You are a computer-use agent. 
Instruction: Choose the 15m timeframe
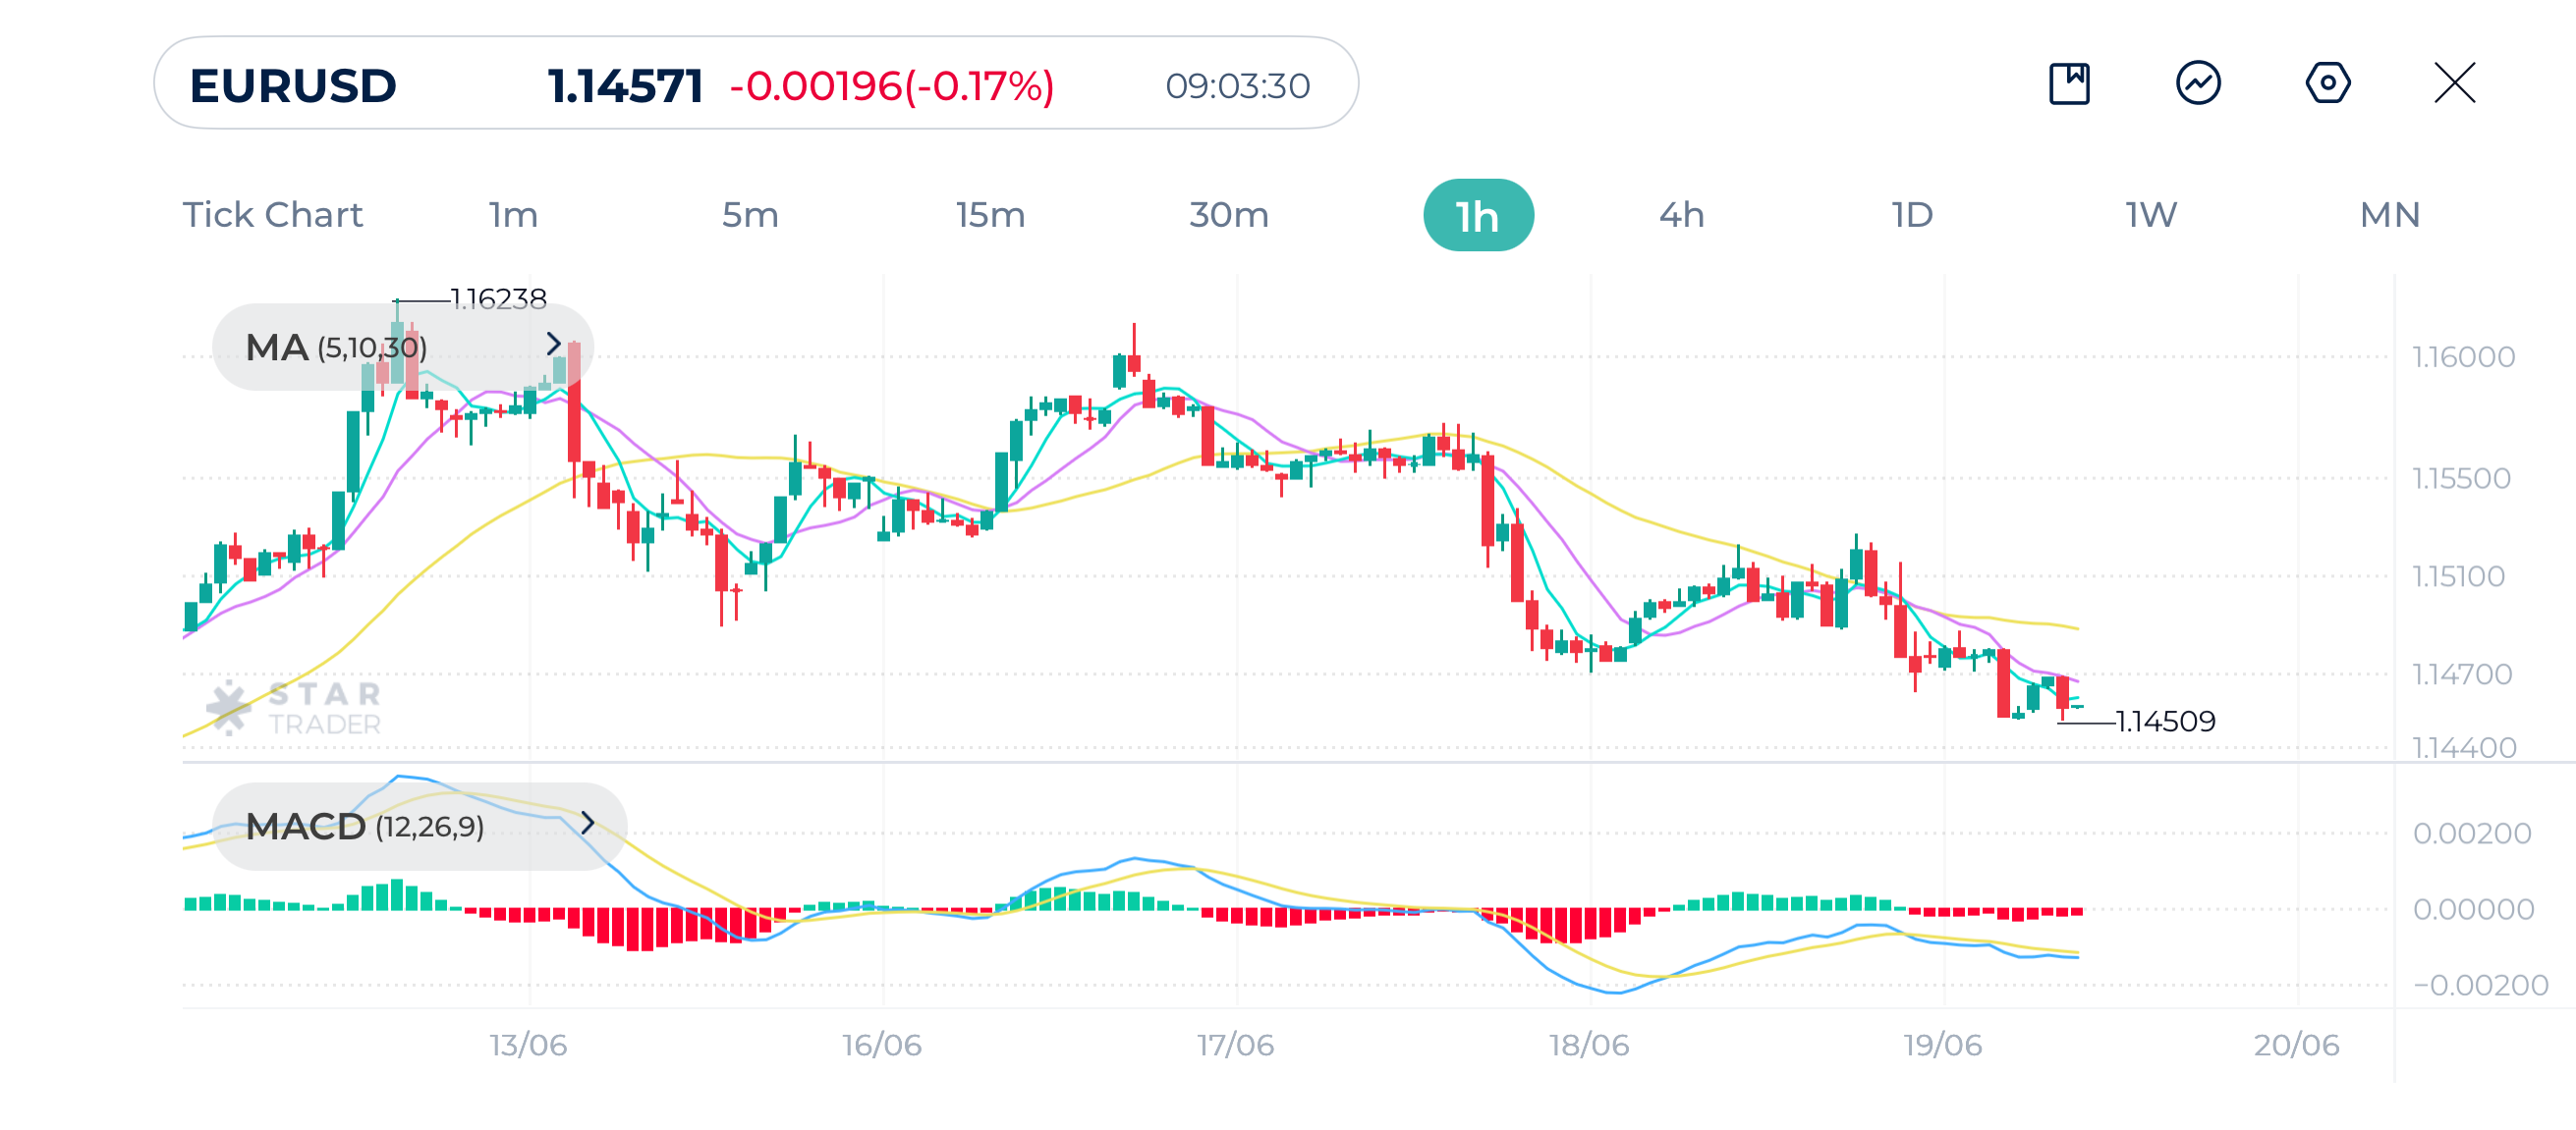click(990, 215)
